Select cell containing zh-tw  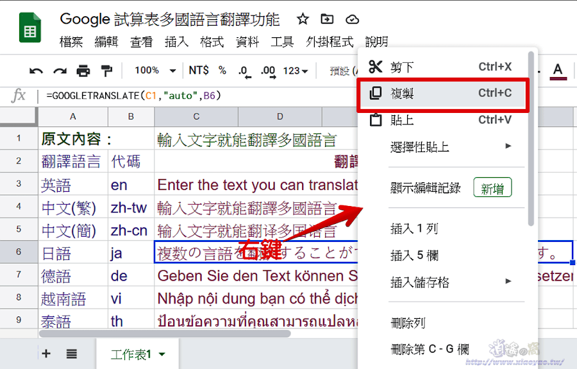click(x=131, y=207)
